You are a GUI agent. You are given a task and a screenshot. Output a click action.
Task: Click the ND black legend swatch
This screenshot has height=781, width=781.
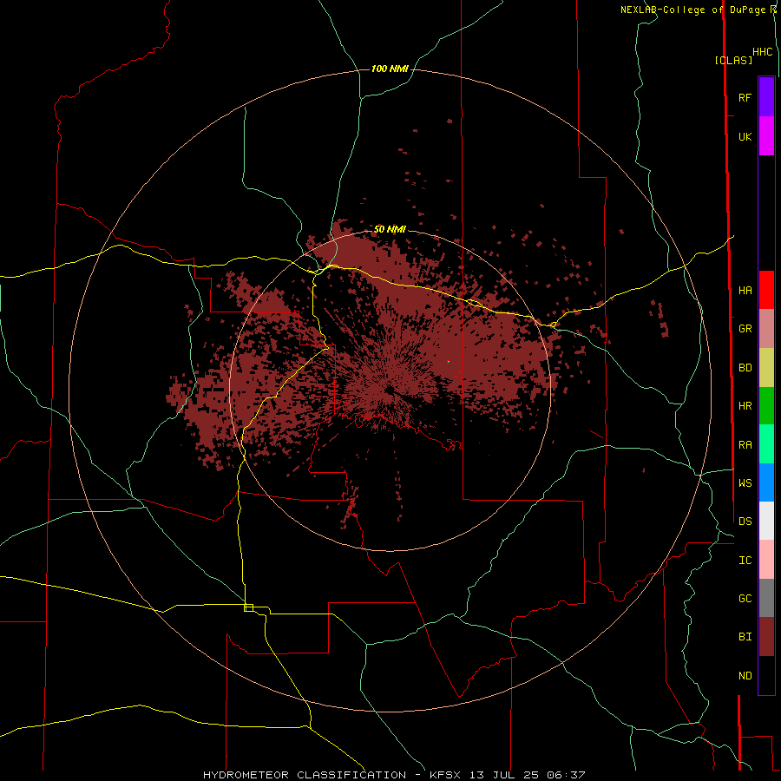(x=766, y=675)
